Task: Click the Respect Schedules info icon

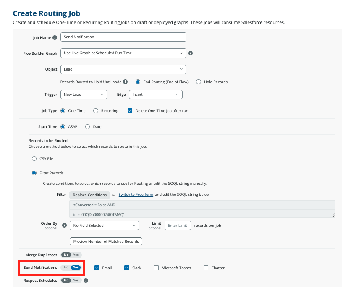Action: (x=86, y=281)
